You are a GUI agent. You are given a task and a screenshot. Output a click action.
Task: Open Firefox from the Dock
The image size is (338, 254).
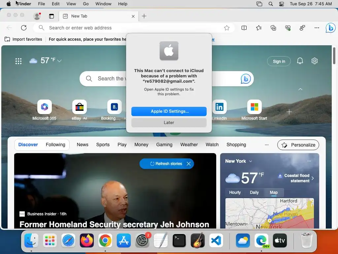coord(87,240)
